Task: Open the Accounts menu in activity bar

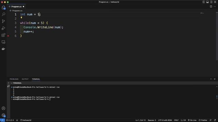Action: pyautogui.click(x=3, y=108)
